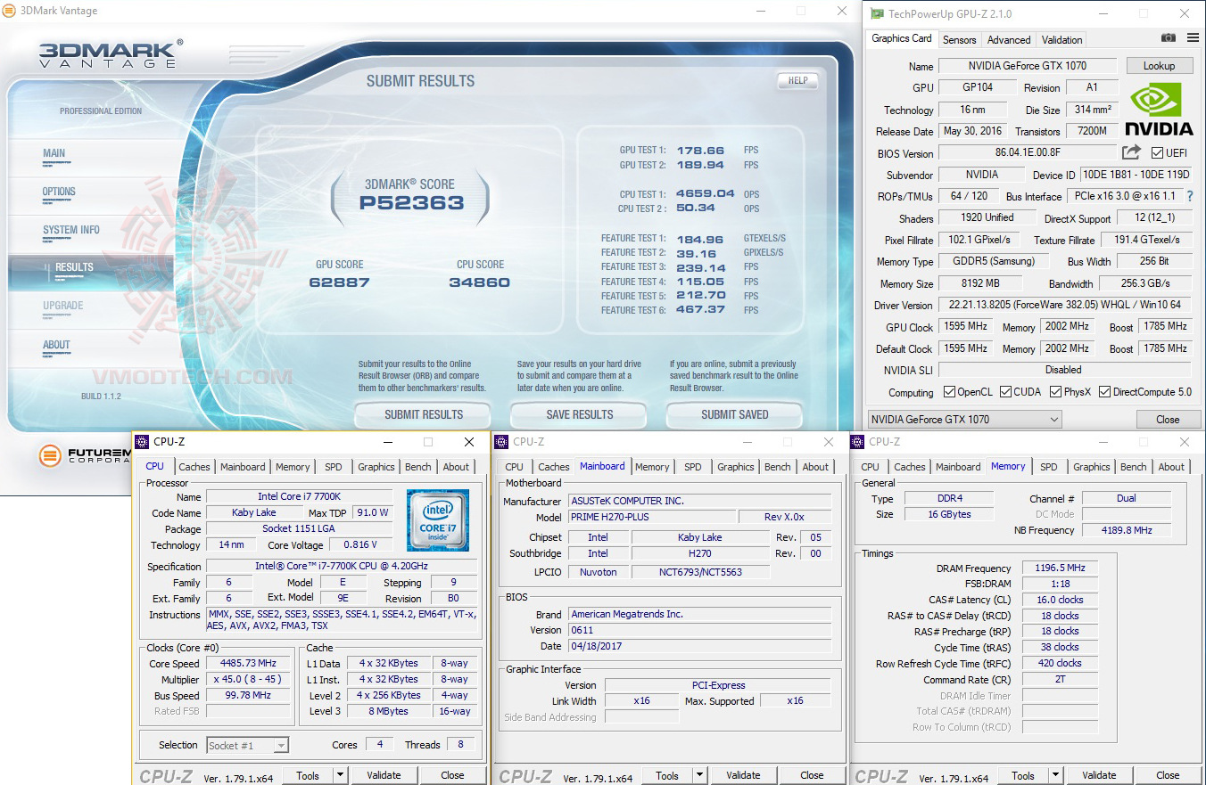Disable the DirectCompute 5.0 checkbox
This screenshot has height=785, width=1206.
point(1103,391)
